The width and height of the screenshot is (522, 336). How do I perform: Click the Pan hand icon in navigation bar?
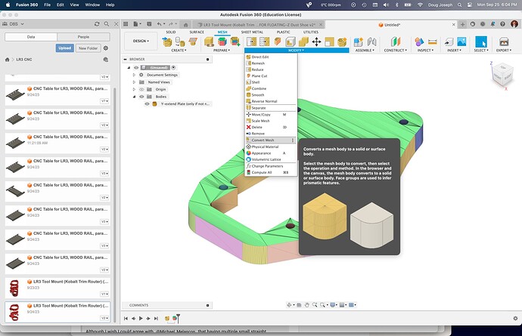(x=306, y=305)
